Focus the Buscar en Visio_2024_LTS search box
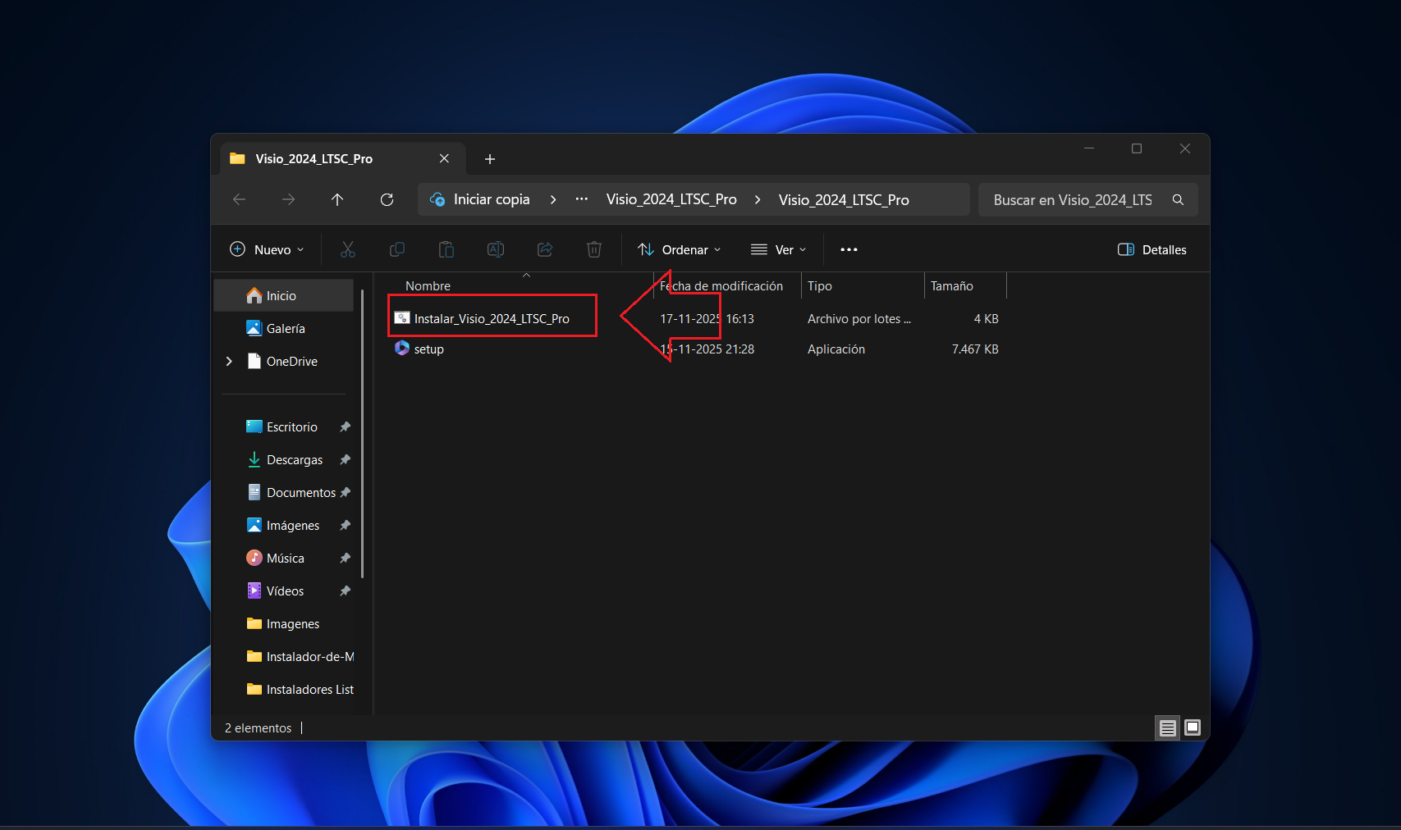The image size is (1401, 830). (1087, 199)
